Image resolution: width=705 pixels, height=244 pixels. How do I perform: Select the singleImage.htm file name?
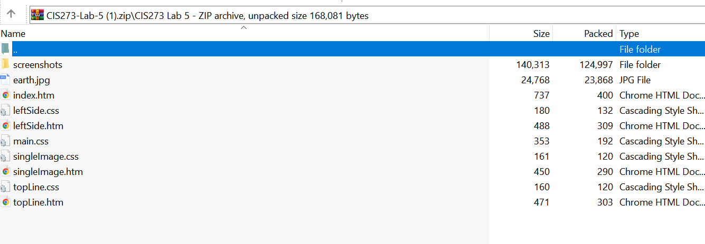pyautogui.click(x=48, y=172)
